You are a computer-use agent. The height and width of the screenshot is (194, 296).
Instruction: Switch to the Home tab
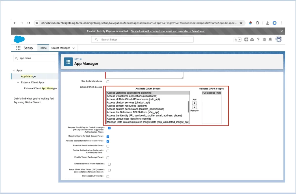tap(43, 48)
